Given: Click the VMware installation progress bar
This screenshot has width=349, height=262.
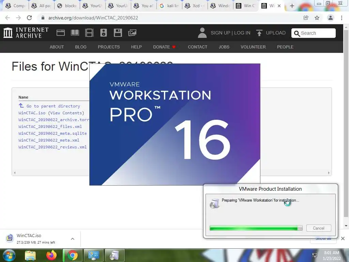Looking at the screenshot, I should coord(256,228).
